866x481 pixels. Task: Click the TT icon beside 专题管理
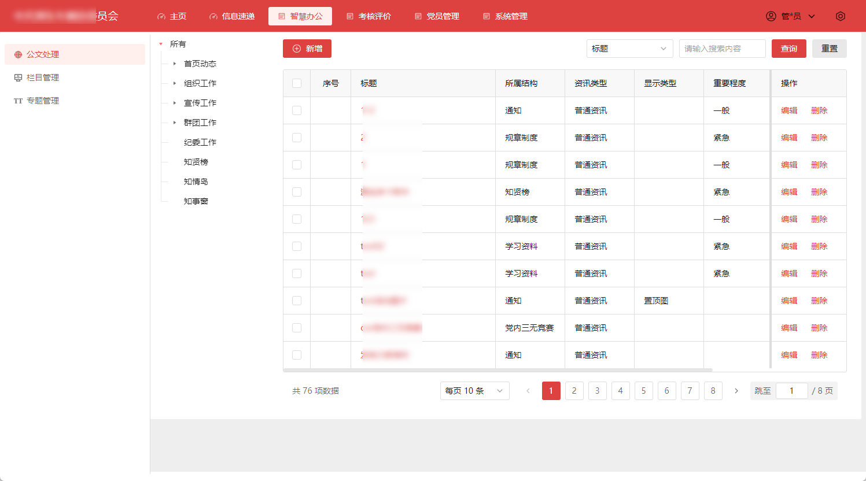click(x=18, y=101)
